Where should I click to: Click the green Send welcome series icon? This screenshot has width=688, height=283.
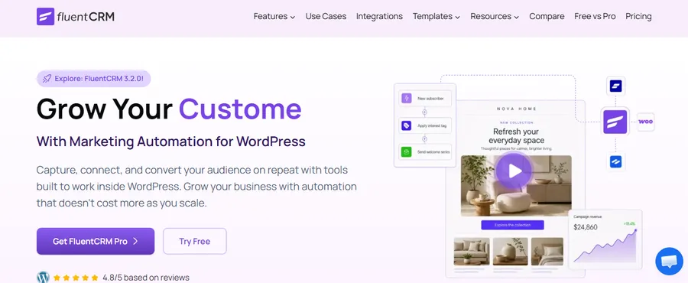[407, 151]
